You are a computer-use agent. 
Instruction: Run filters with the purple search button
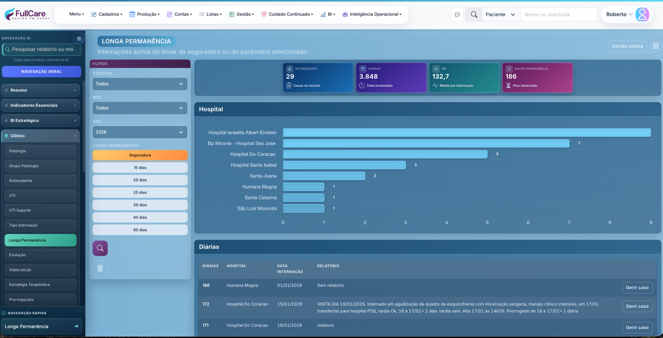[100, 248]
